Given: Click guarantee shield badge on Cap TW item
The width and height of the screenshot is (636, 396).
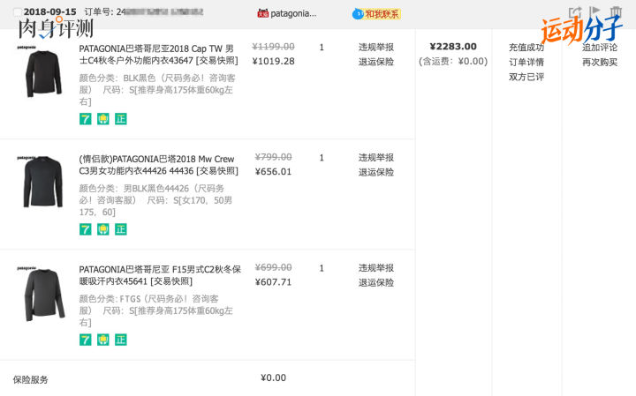Looking at the screenshot, I should click(x=103, y=119).
